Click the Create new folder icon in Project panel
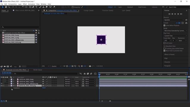The width and height of the screenshot is (190, 107). (x=5, y=66)
